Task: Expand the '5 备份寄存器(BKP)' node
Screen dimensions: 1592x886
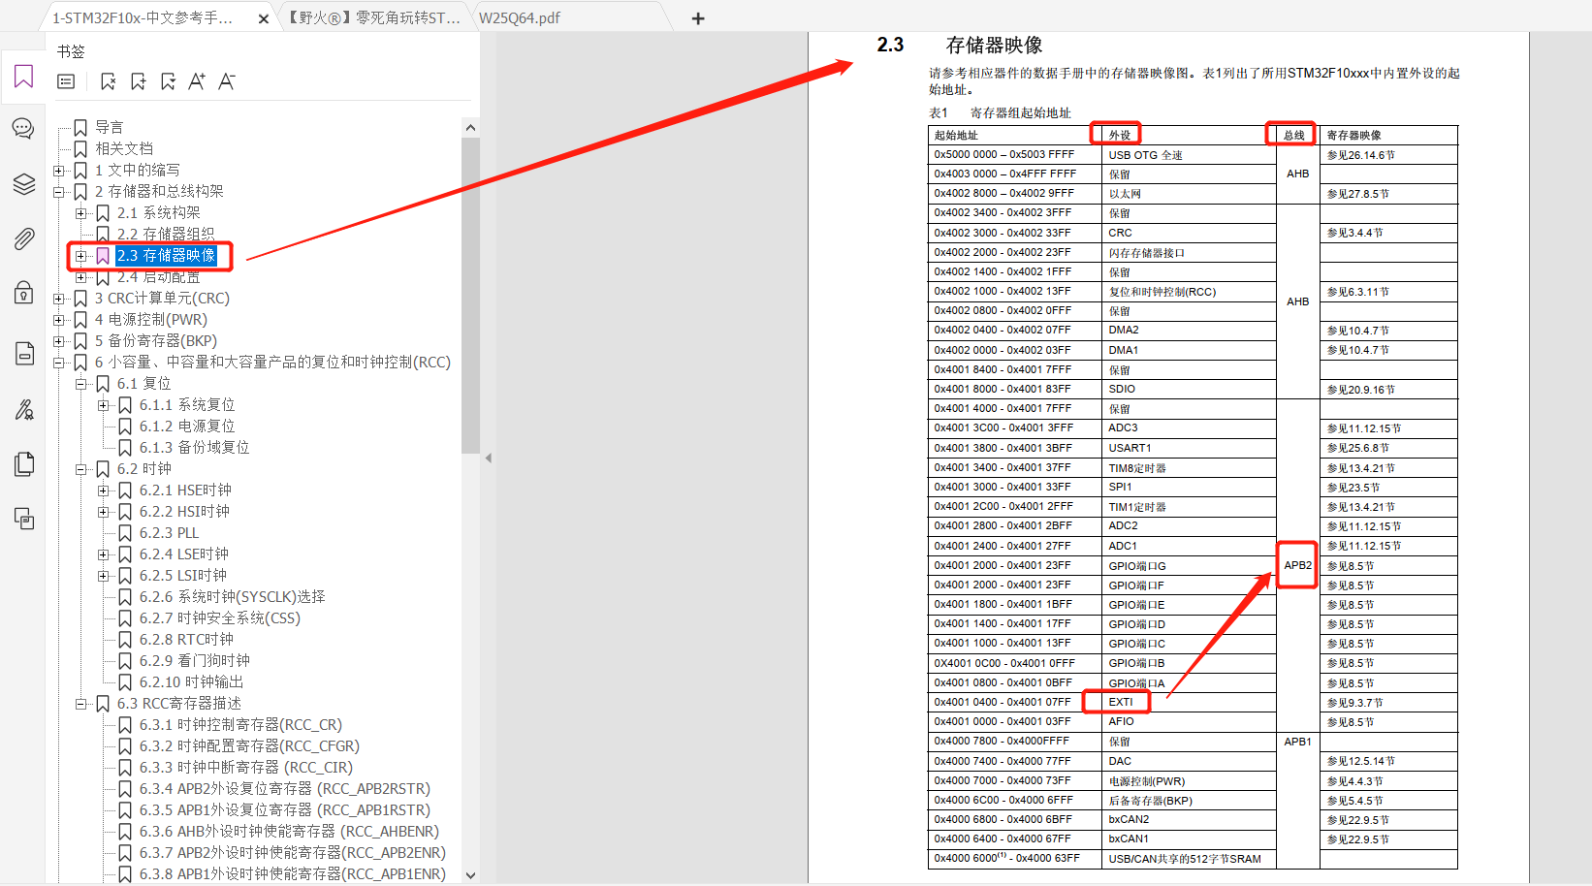Action: click(x=58, y=341)
